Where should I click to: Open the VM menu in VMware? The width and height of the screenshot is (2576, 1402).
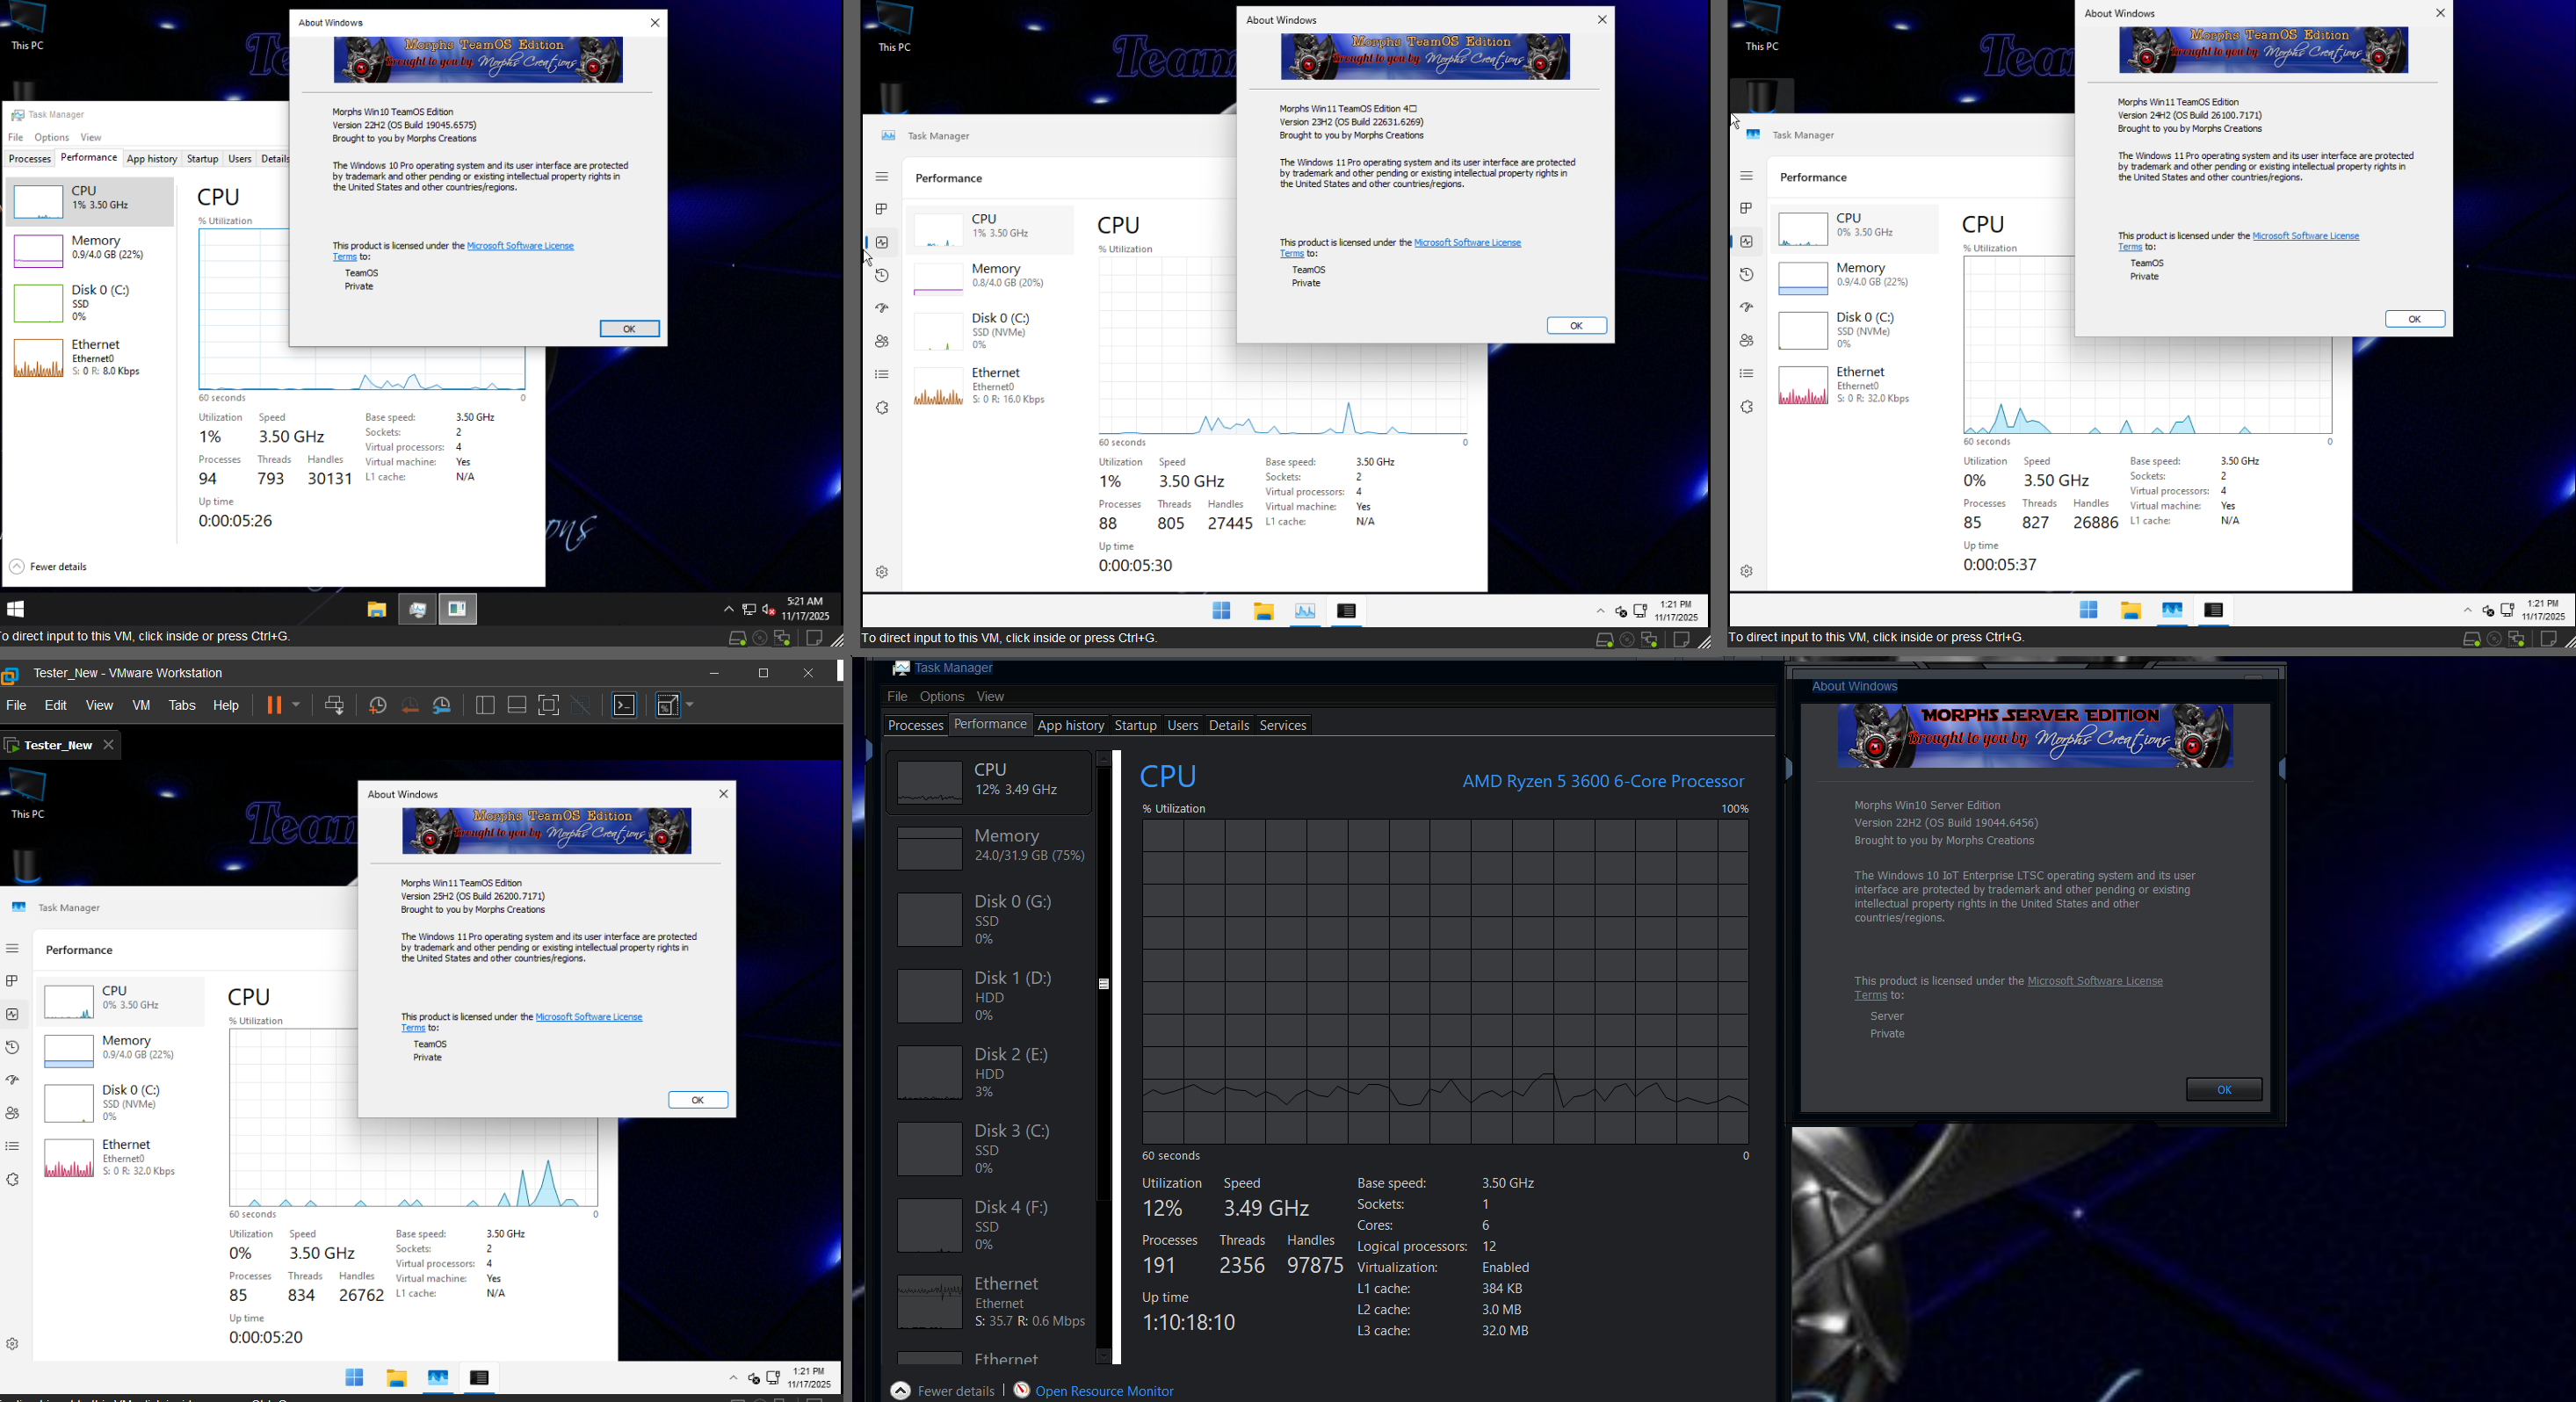141,705
